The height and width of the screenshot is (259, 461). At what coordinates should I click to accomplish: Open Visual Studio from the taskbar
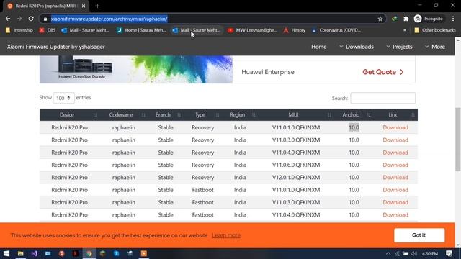pyautogui.click(x=34, y=253)
